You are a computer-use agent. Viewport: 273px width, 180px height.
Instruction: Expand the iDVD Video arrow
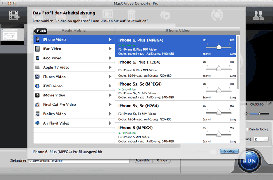coord(110,86)
